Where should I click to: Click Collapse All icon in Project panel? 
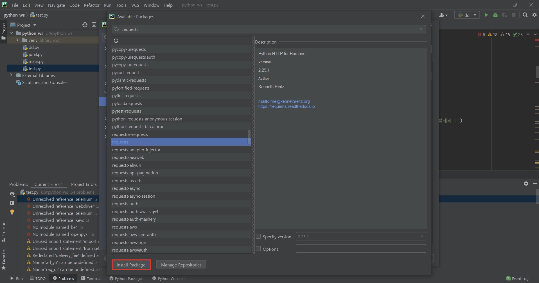(94, 25)
